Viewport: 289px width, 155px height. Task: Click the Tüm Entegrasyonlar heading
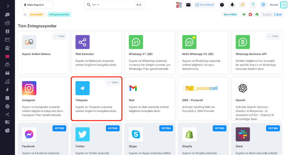(x=37, y=26)
